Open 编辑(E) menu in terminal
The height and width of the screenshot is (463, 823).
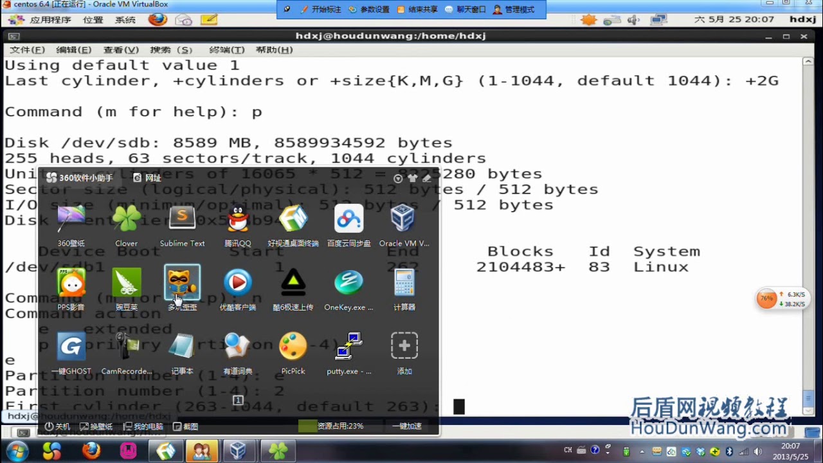tap(74, 50)
